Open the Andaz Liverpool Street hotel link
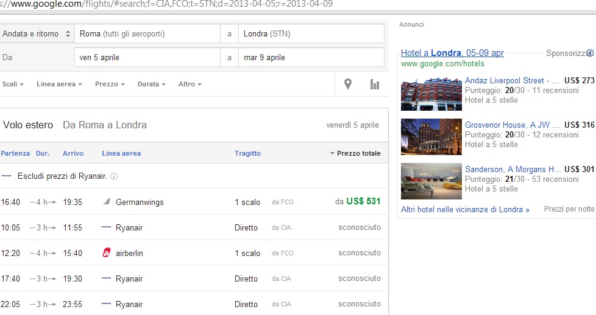 (x=512, y=80)
